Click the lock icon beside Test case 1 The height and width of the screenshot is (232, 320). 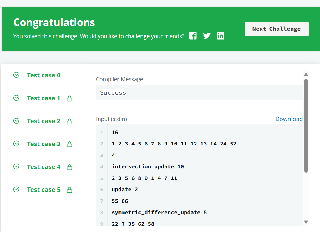[69, 98]
